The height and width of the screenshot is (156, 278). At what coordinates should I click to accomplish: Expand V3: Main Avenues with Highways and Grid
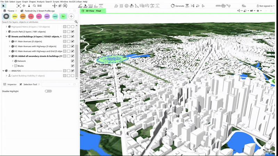(x=10, y=51)
